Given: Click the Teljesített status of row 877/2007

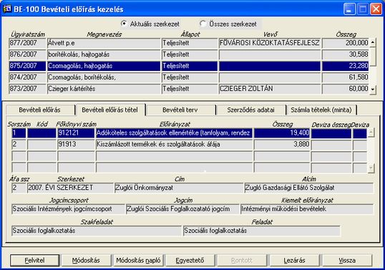Looking at the screenshot, I should 190,43.
